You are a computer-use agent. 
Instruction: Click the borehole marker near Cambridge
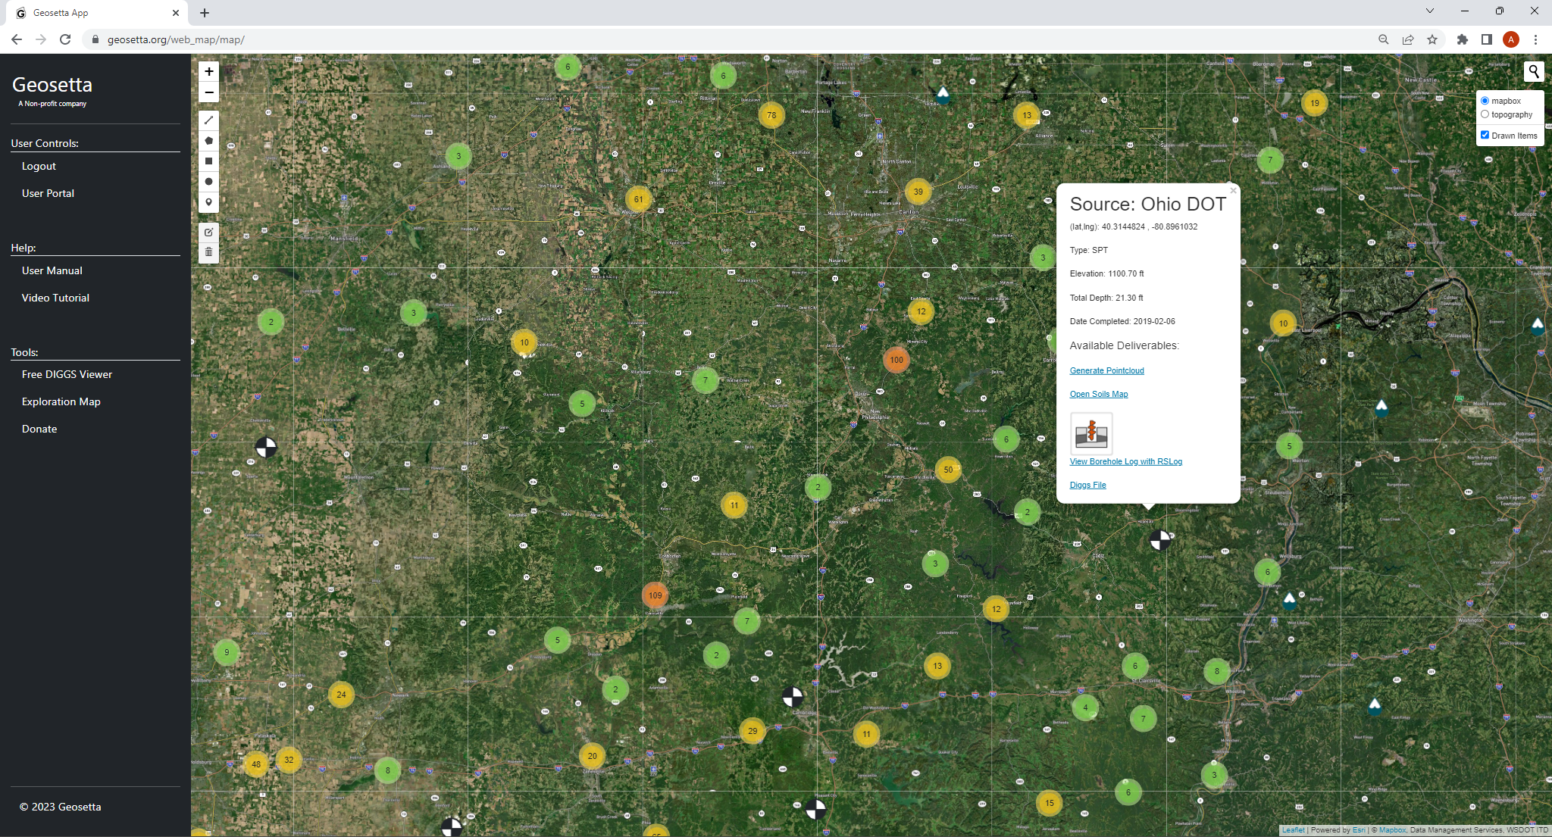pyautogui.click(x=793, y=697)
